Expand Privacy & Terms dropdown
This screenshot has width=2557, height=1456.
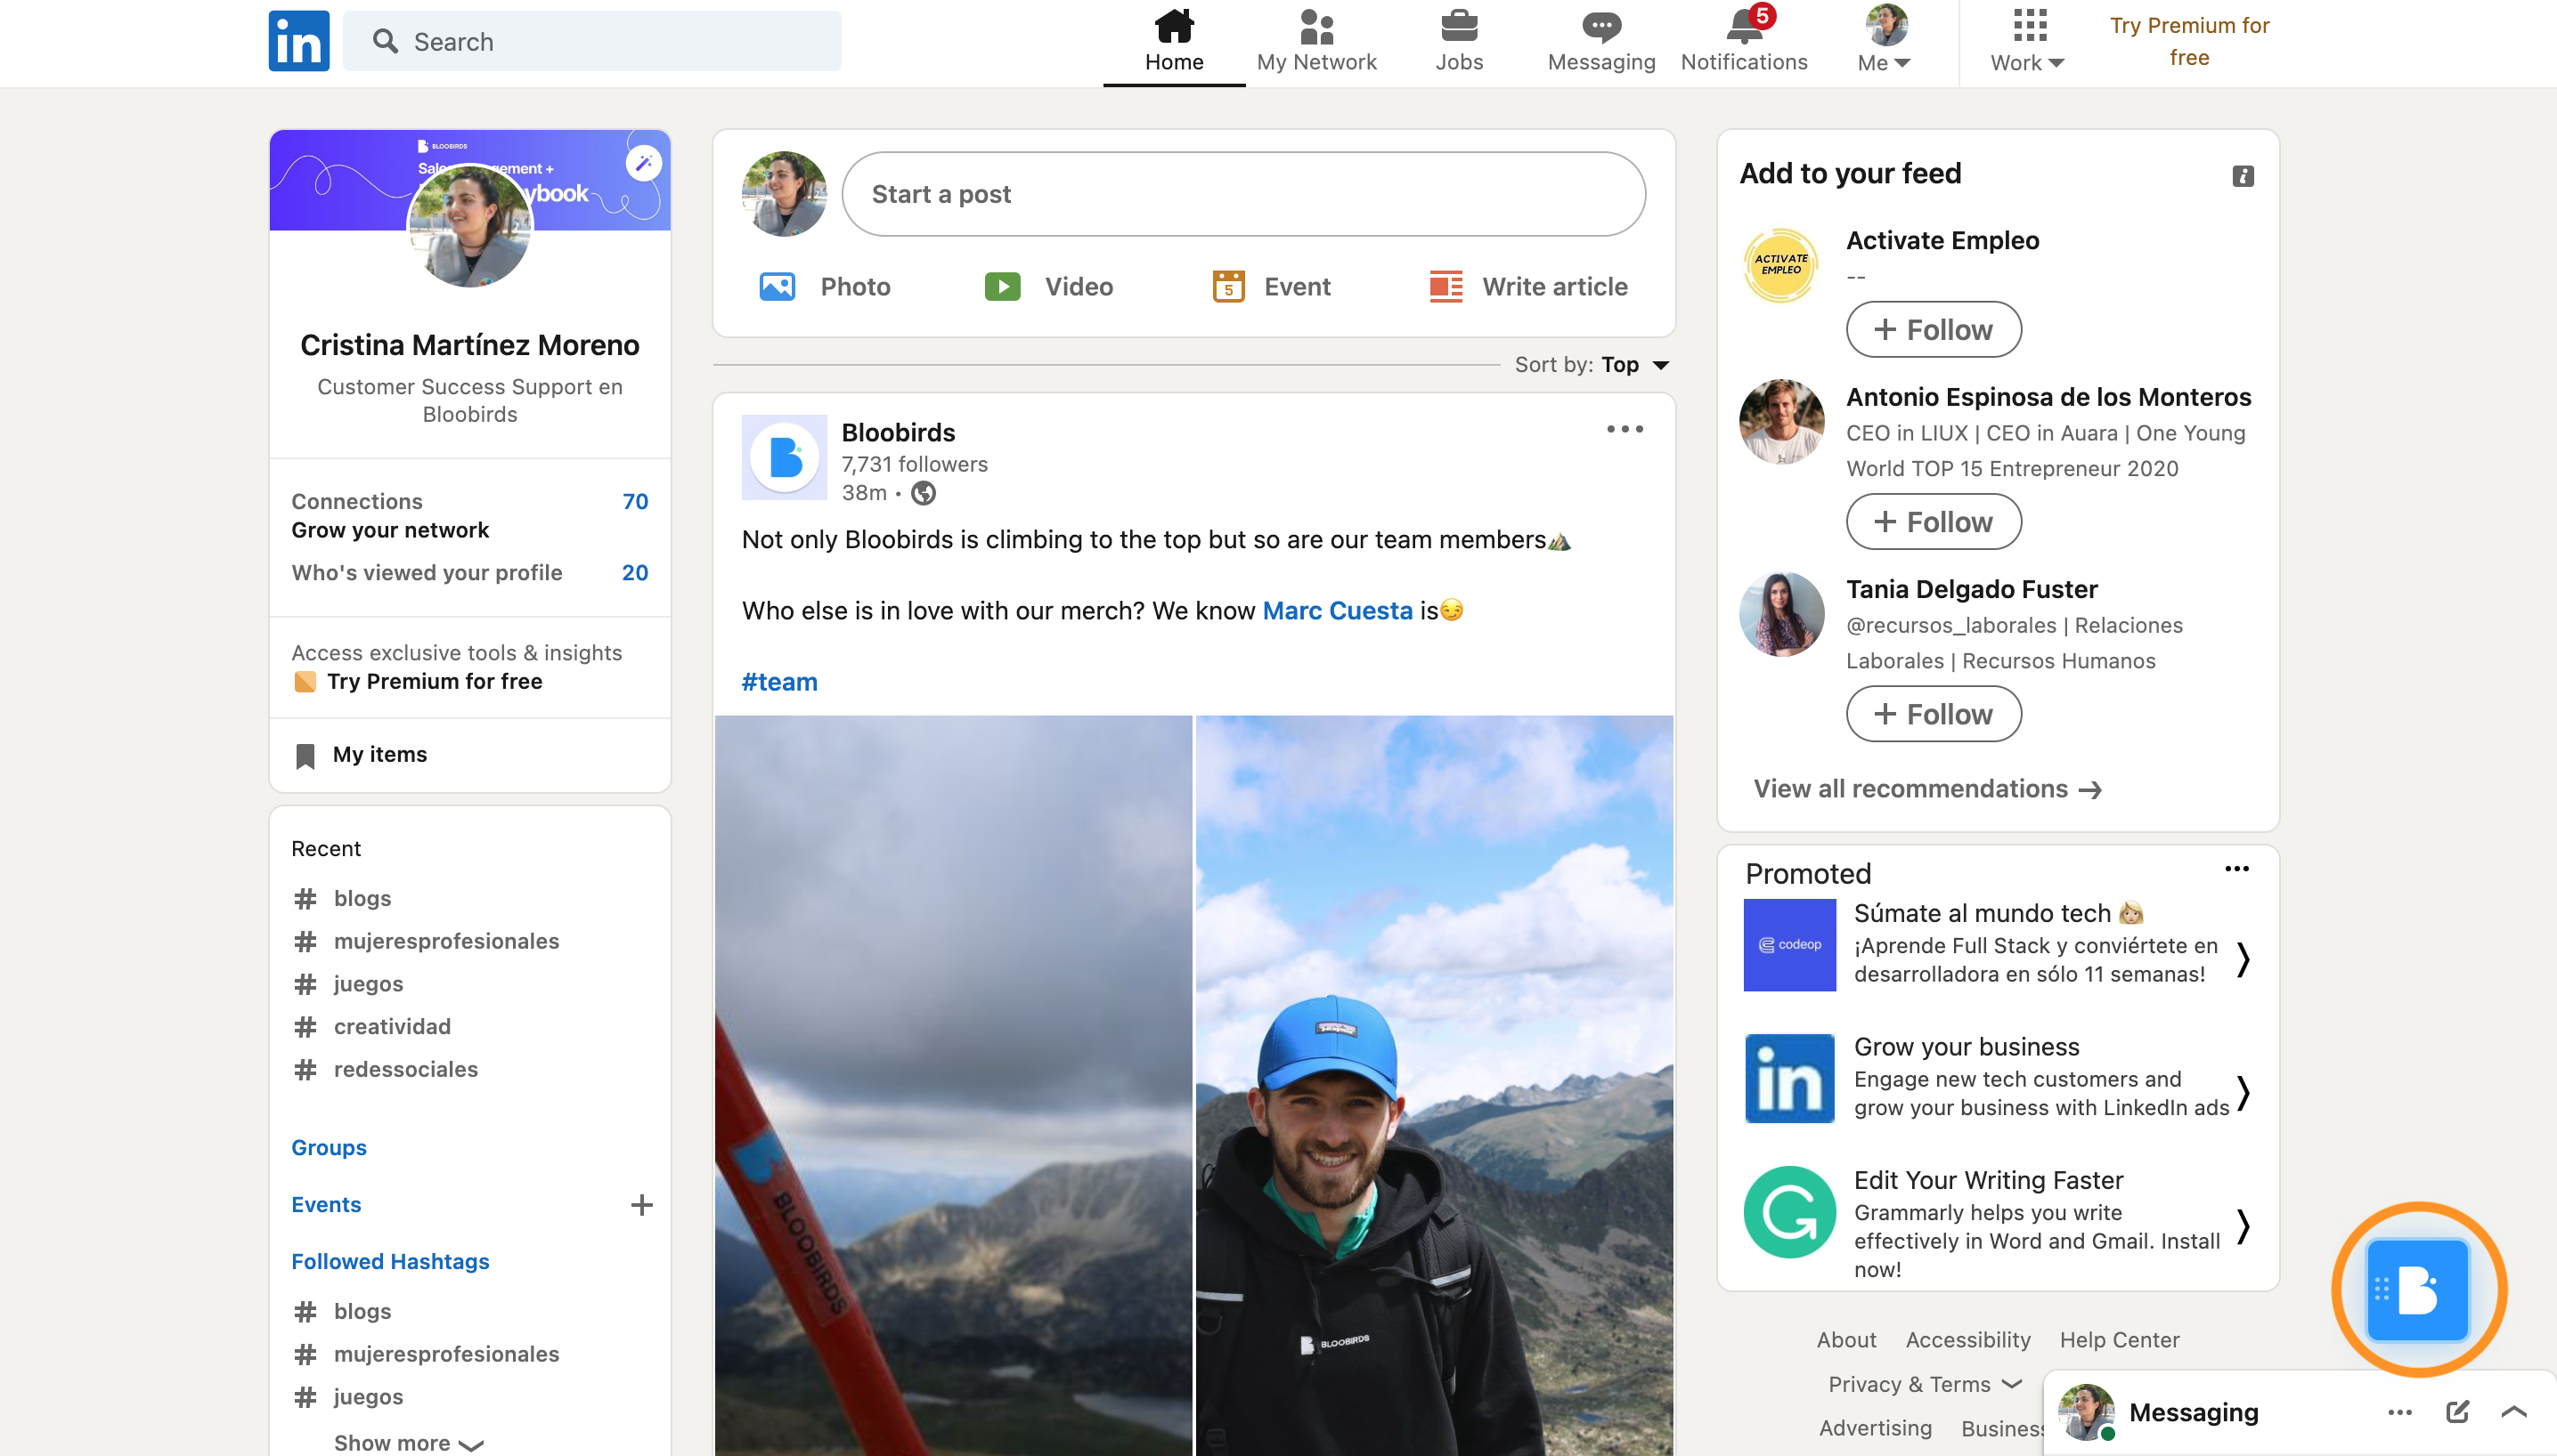tap(1925, 1384)
